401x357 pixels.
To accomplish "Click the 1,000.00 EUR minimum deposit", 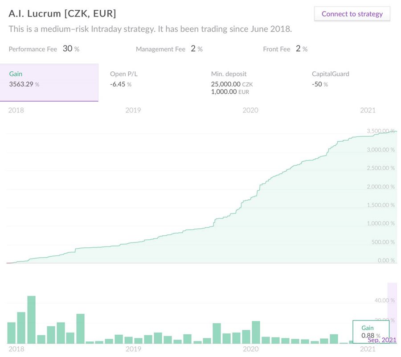I will tap(230, 92).
